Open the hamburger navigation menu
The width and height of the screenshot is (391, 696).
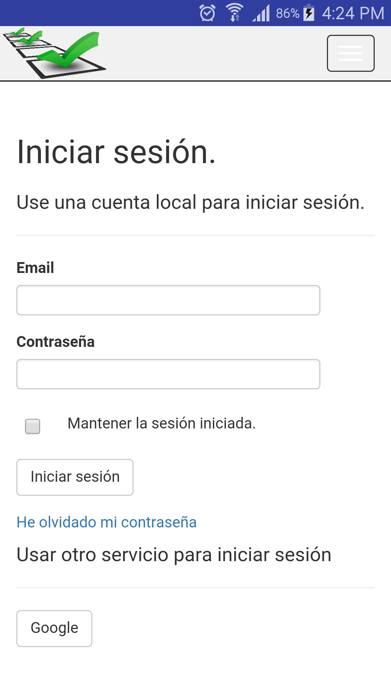click(350, 53)
